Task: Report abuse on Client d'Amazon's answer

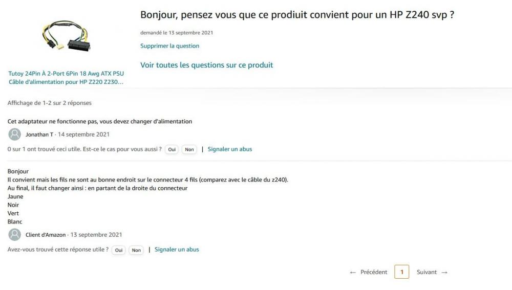Action: pyautogui.click(x=177, y=250)
